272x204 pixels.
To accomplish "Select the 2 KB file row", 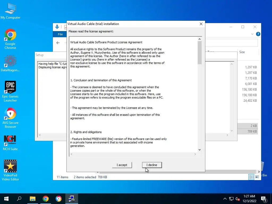I will [x=248, y=126].
